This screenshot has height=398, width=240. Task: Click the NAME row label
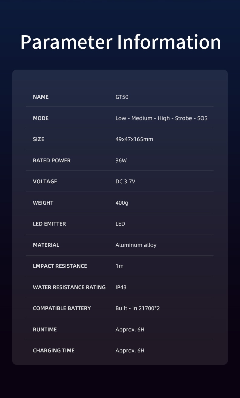coord(41,97)
